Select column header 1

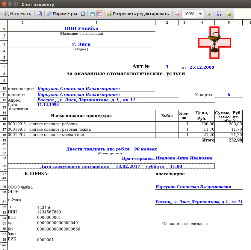[96, 22]
